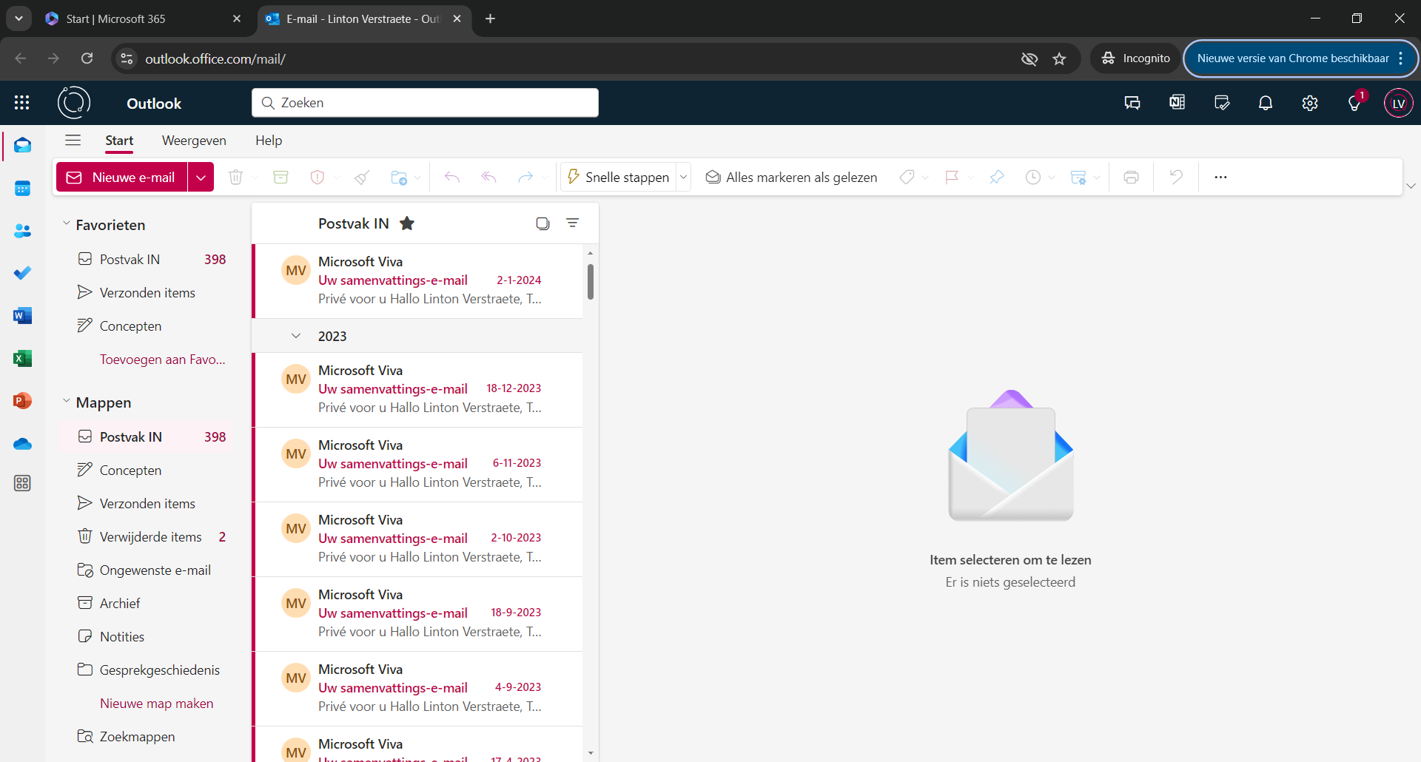Open To Do checkmark app
1421x762 pixels.
(x=22, y=273)
